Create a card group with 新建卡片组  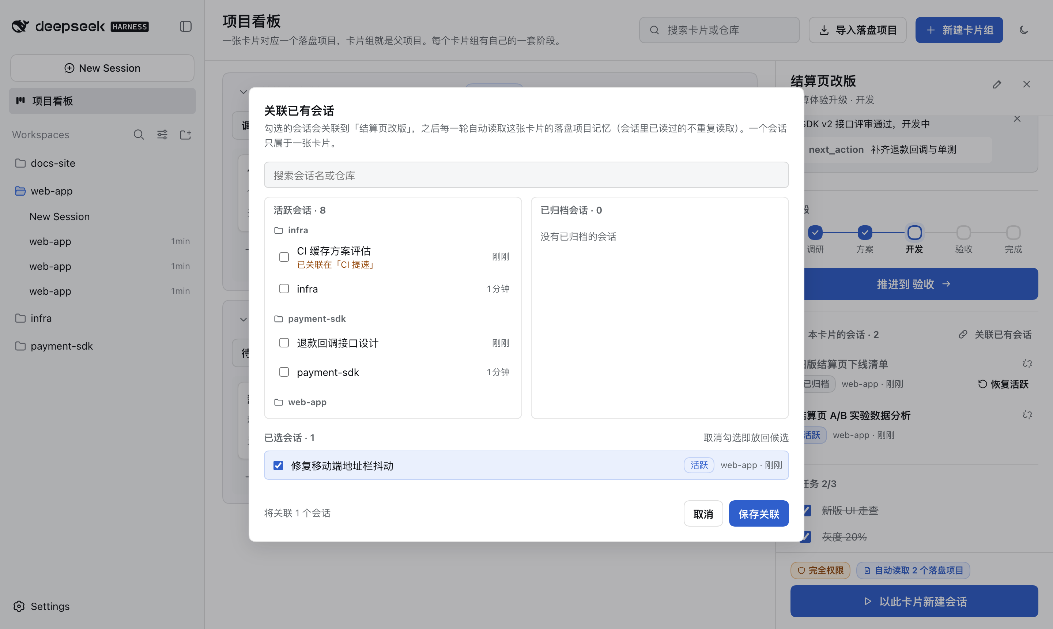pos(959,30)
